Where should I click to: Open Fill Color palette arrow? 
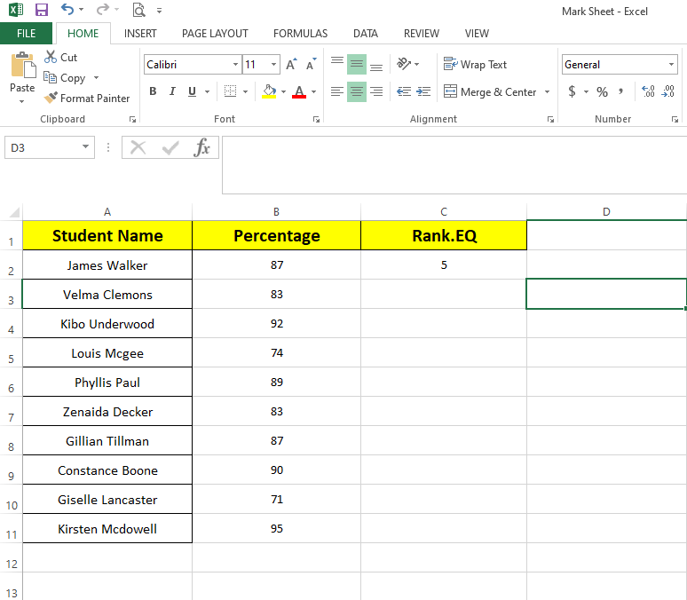(283, 91)
